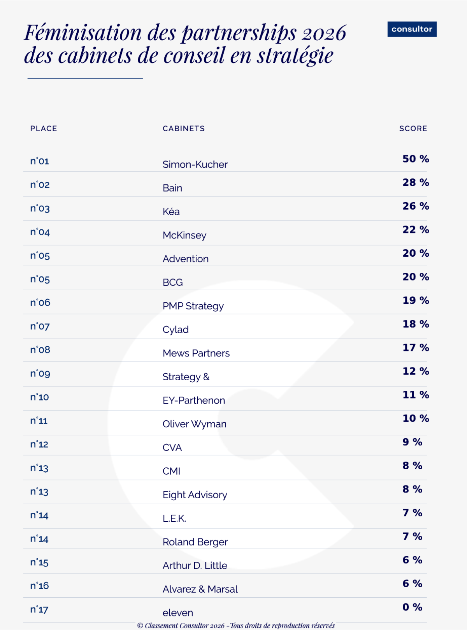Select PMP Strategy in the table
This screenshot has height=630, width=467.
(193, 306)
